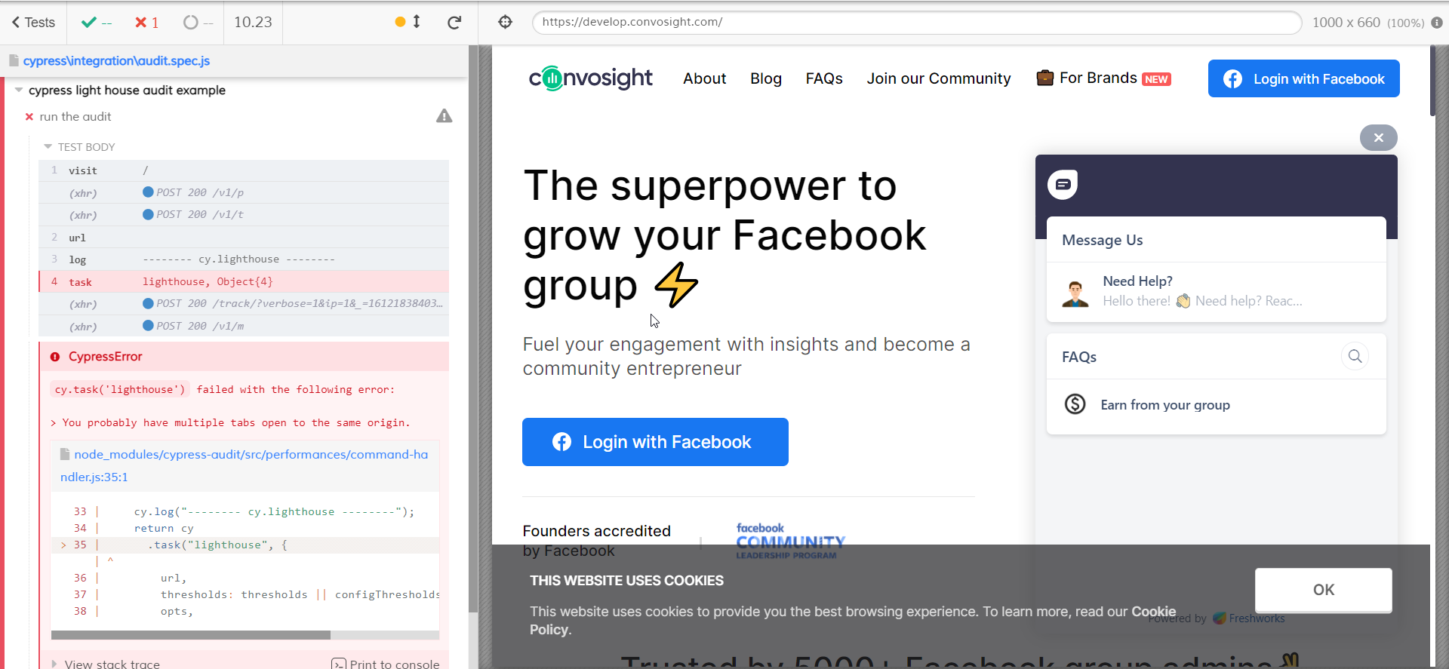The height and width of the screenshot is (669, 1449).
Task: Expand View stack trace
Action: point(106,664)
